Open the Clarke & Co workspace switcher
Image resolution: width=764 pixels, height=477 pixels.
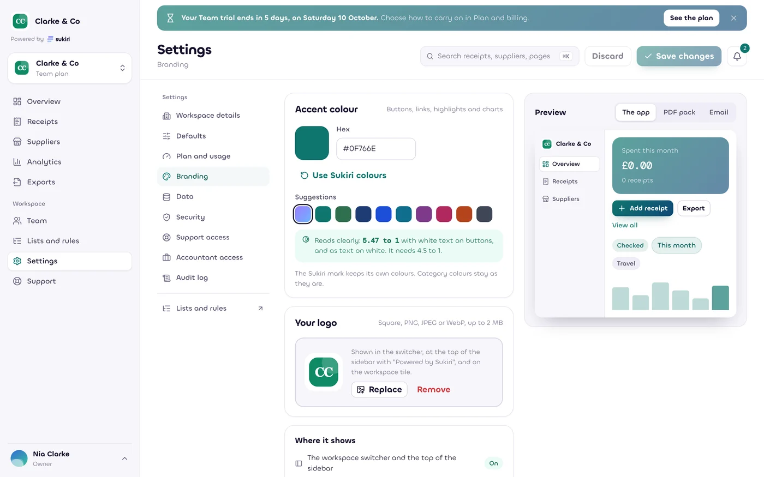(70, 68)
